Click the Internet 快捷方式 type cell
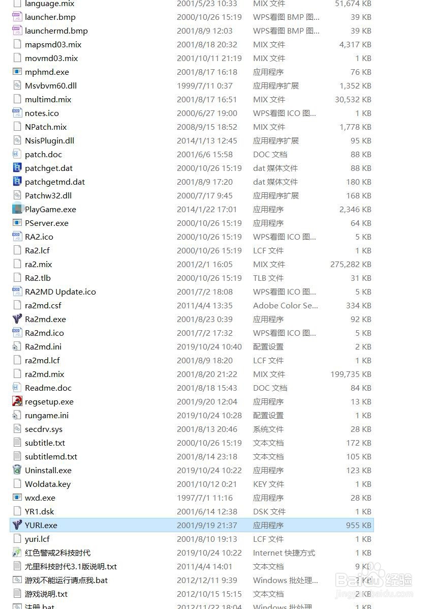The height and width of the screenshot is (609, 437). point(284,553)
